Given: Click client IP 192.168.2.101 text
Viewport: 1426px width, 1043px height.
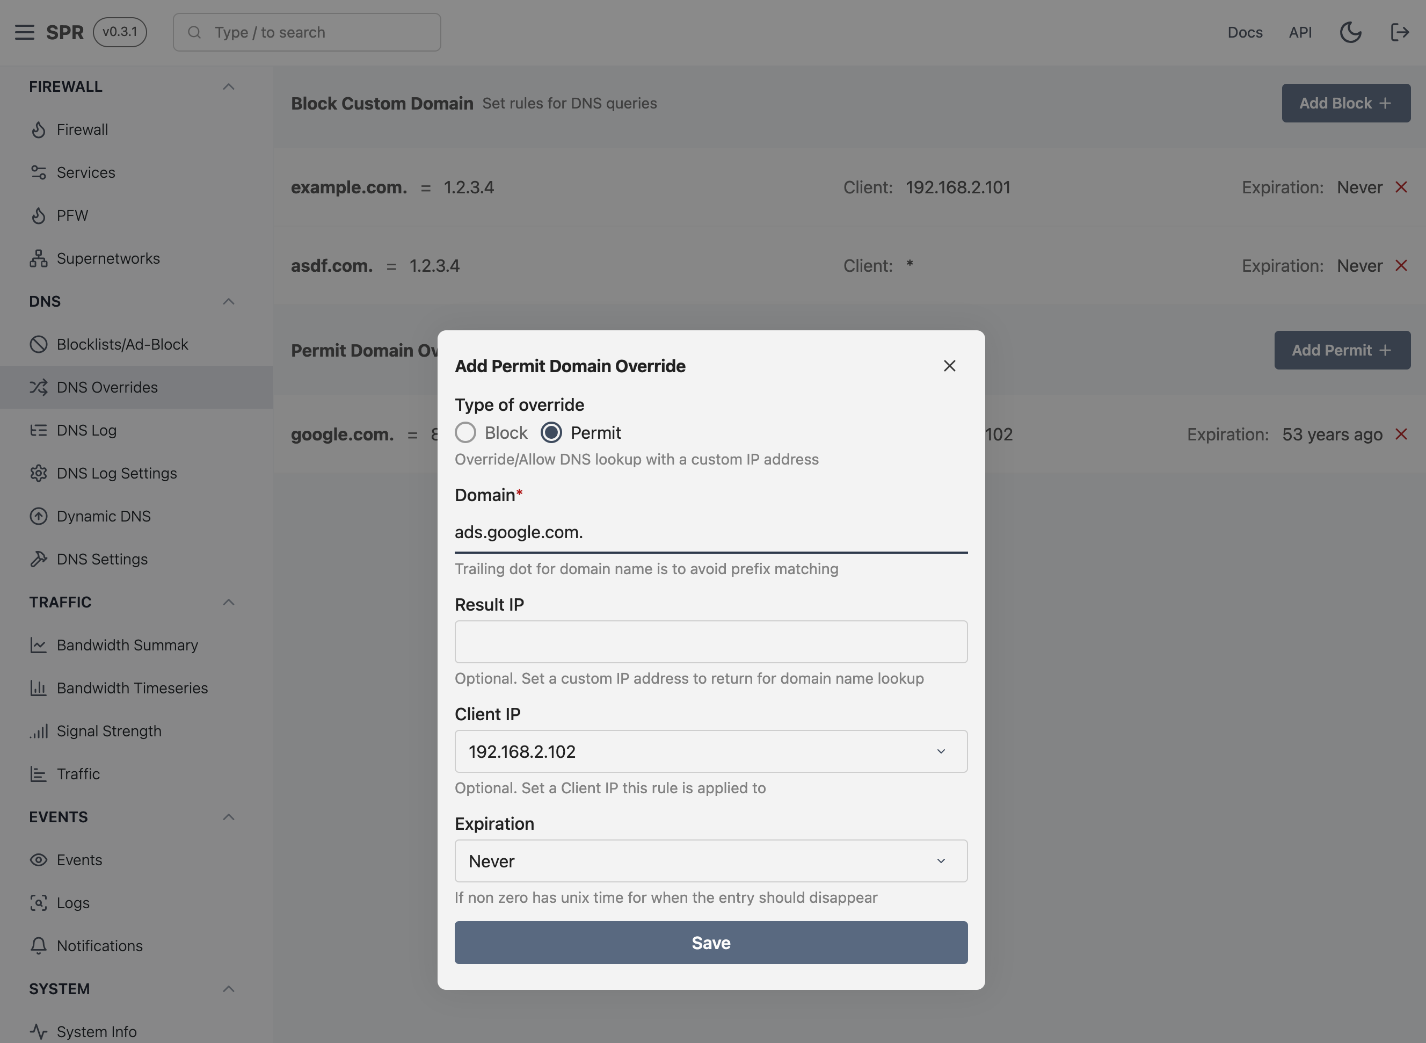Looking at the screenshot, I should [x=958, y=187].
